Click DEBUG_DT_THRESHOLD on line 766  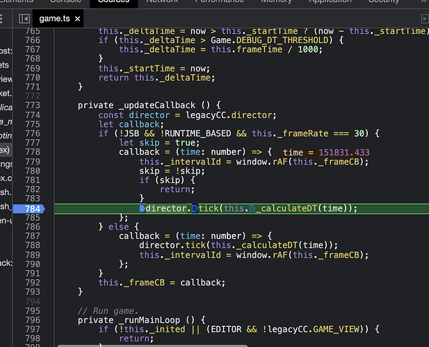(282, 40)
